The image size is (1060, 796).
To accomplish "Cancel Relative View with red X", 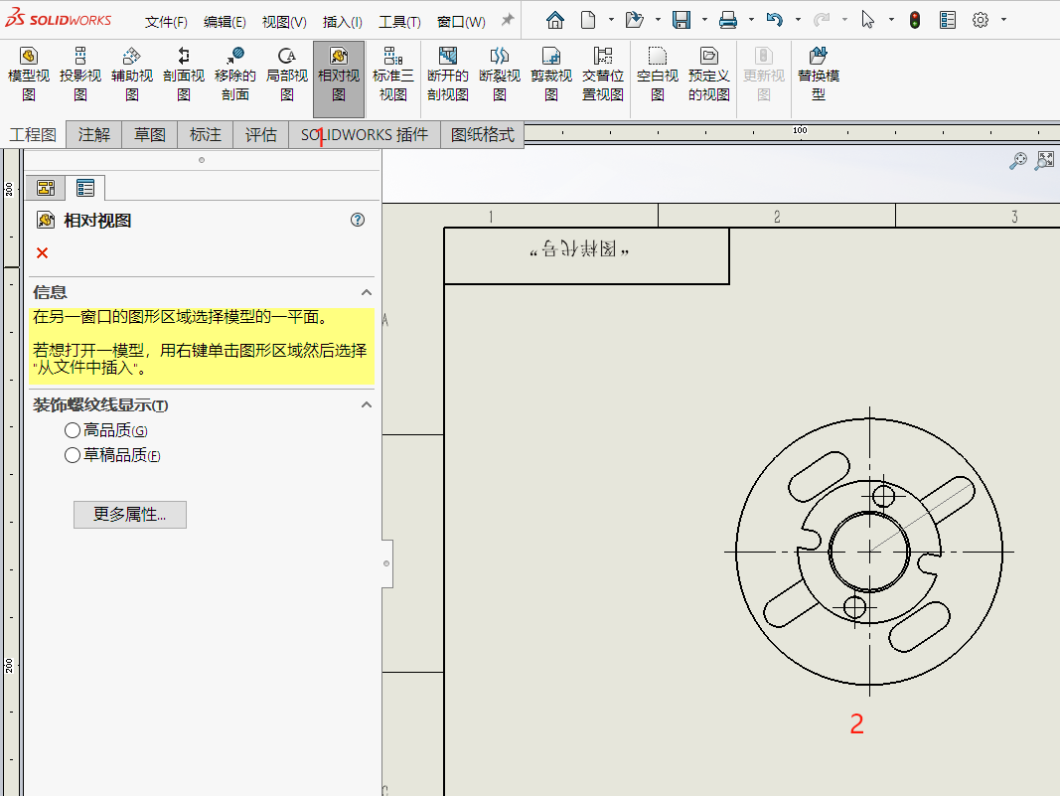I will (x=42, y=253).
